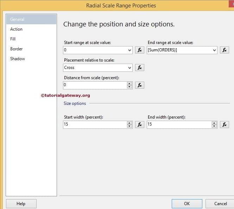This screenshot has height=209, width=234.
Task: Expand the Start range at scale value dropdown
Action: 129,50
